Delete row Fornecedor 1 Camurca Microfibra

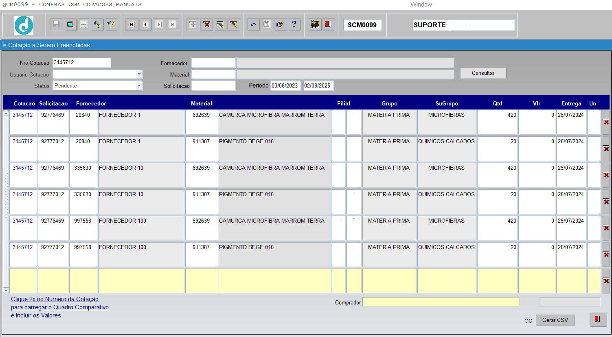tap(606, 122)
